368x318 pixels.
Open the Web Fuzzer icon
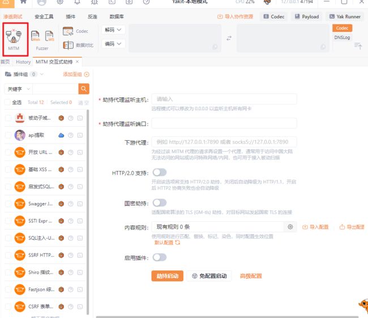pos(36,37)
